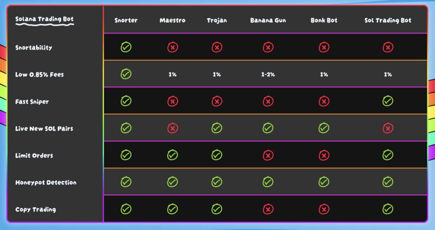Click Maestro's red X for Snortability
Screen dimensions: 435x230
[x=172, y=47]
